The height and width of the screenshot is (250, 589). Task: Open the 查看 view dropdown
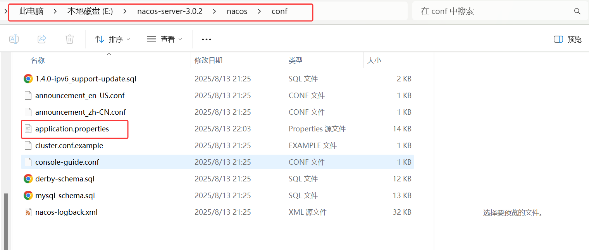click(x=164, y=39)
